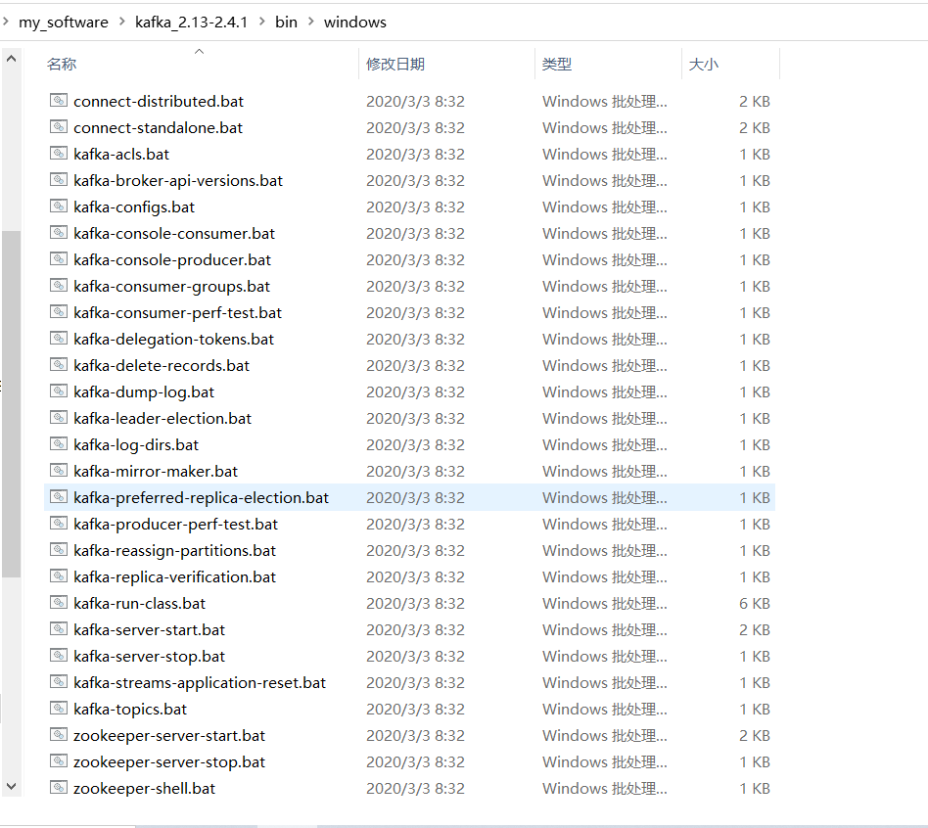The image size is (928, 828).
Task: Click the kafka-topics.bat file icon
Action: [58, 709]
